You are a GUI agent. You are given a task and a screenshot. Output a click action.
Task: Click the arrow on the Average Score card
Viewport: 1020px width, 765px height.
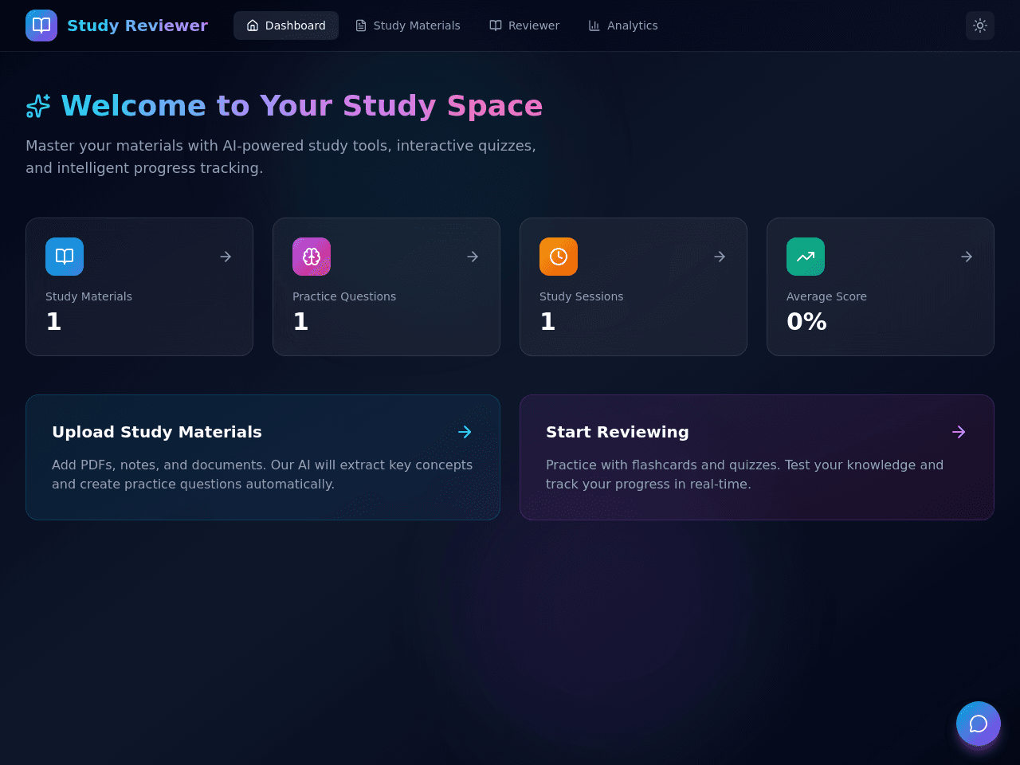[967, 257]
